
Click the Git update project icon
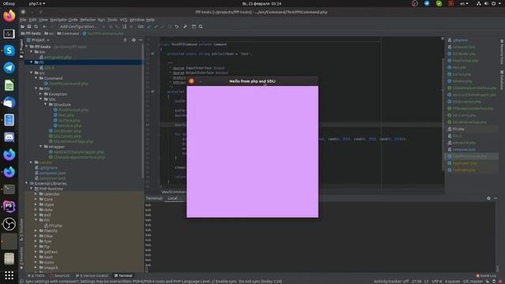click(x=149, y=27)
